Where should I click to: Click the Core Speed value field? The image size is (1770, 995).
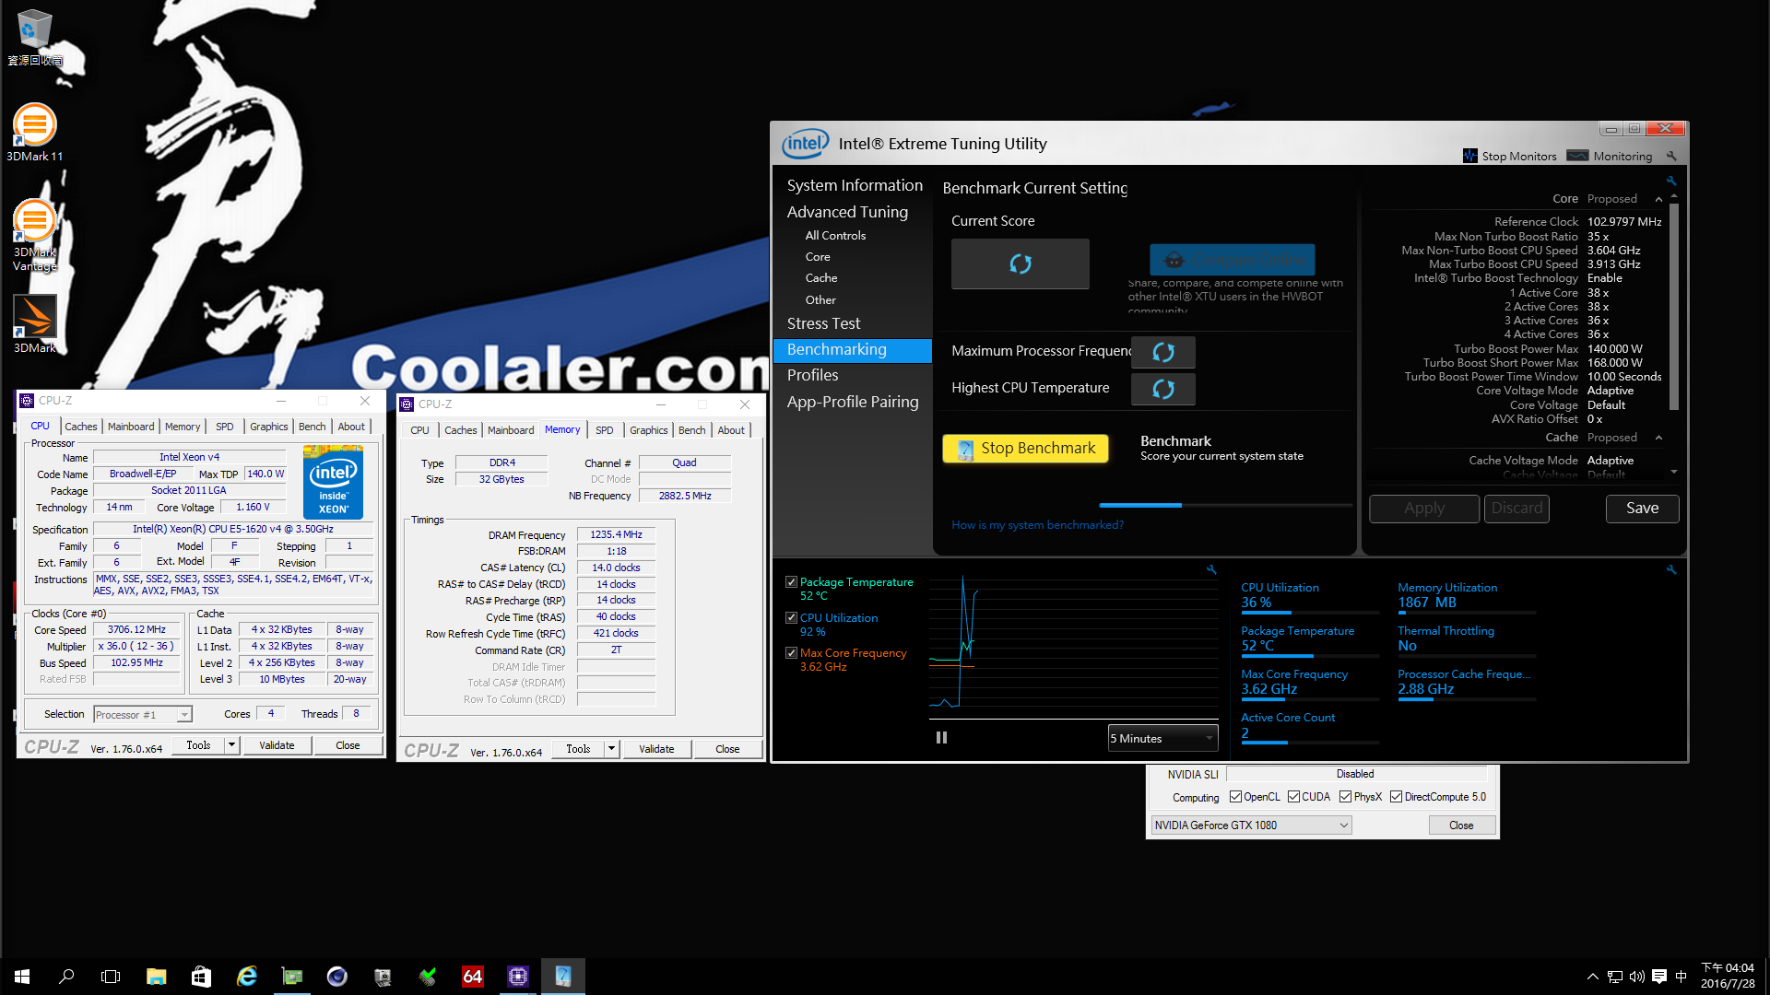click(136, 630)
